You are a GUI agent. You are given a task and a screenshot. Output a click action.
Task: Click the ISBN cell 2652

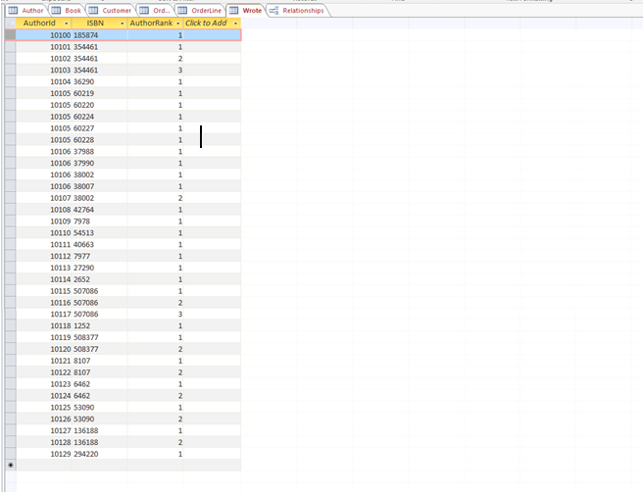[100, 279]
